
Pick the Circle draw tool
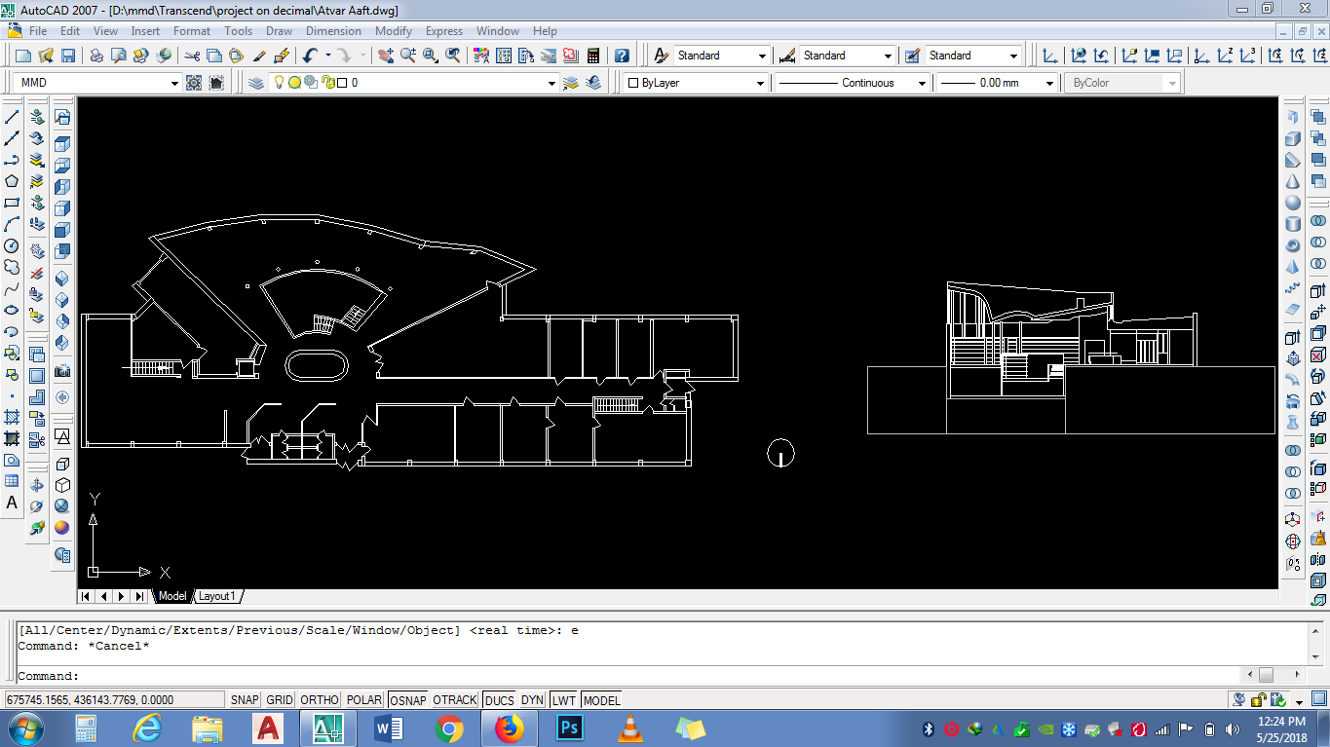(x=12, y=245)
